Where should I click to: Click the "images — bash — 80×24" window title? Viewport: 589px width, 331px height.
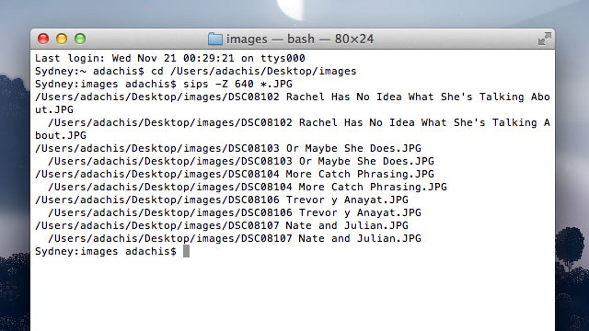(300, 39)
